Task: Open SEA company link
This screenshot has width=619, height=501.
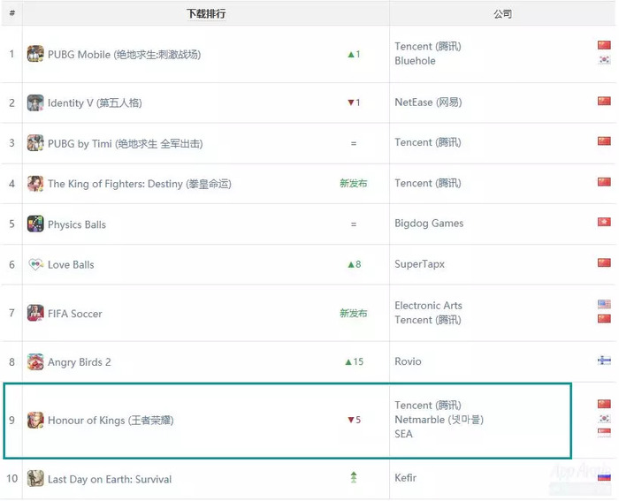Action: click(404, 434)
